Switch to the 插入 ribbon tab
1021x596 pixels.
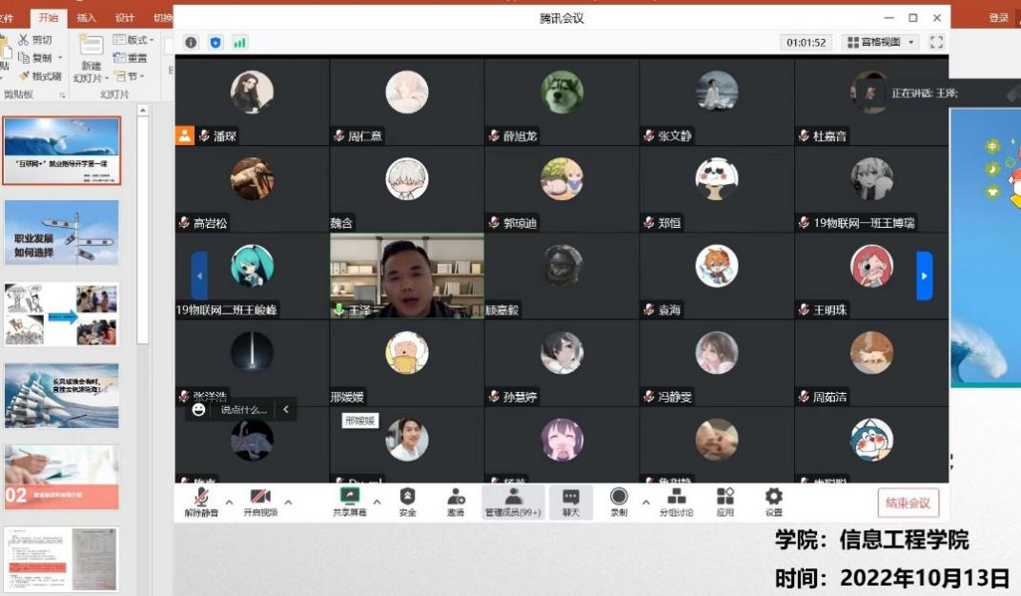click(86, 18)
